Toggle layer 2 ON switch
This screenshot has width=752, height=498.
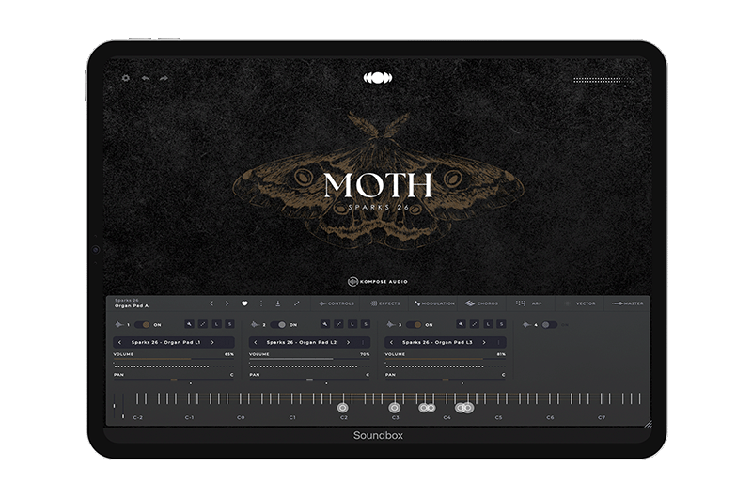(278, 325)
